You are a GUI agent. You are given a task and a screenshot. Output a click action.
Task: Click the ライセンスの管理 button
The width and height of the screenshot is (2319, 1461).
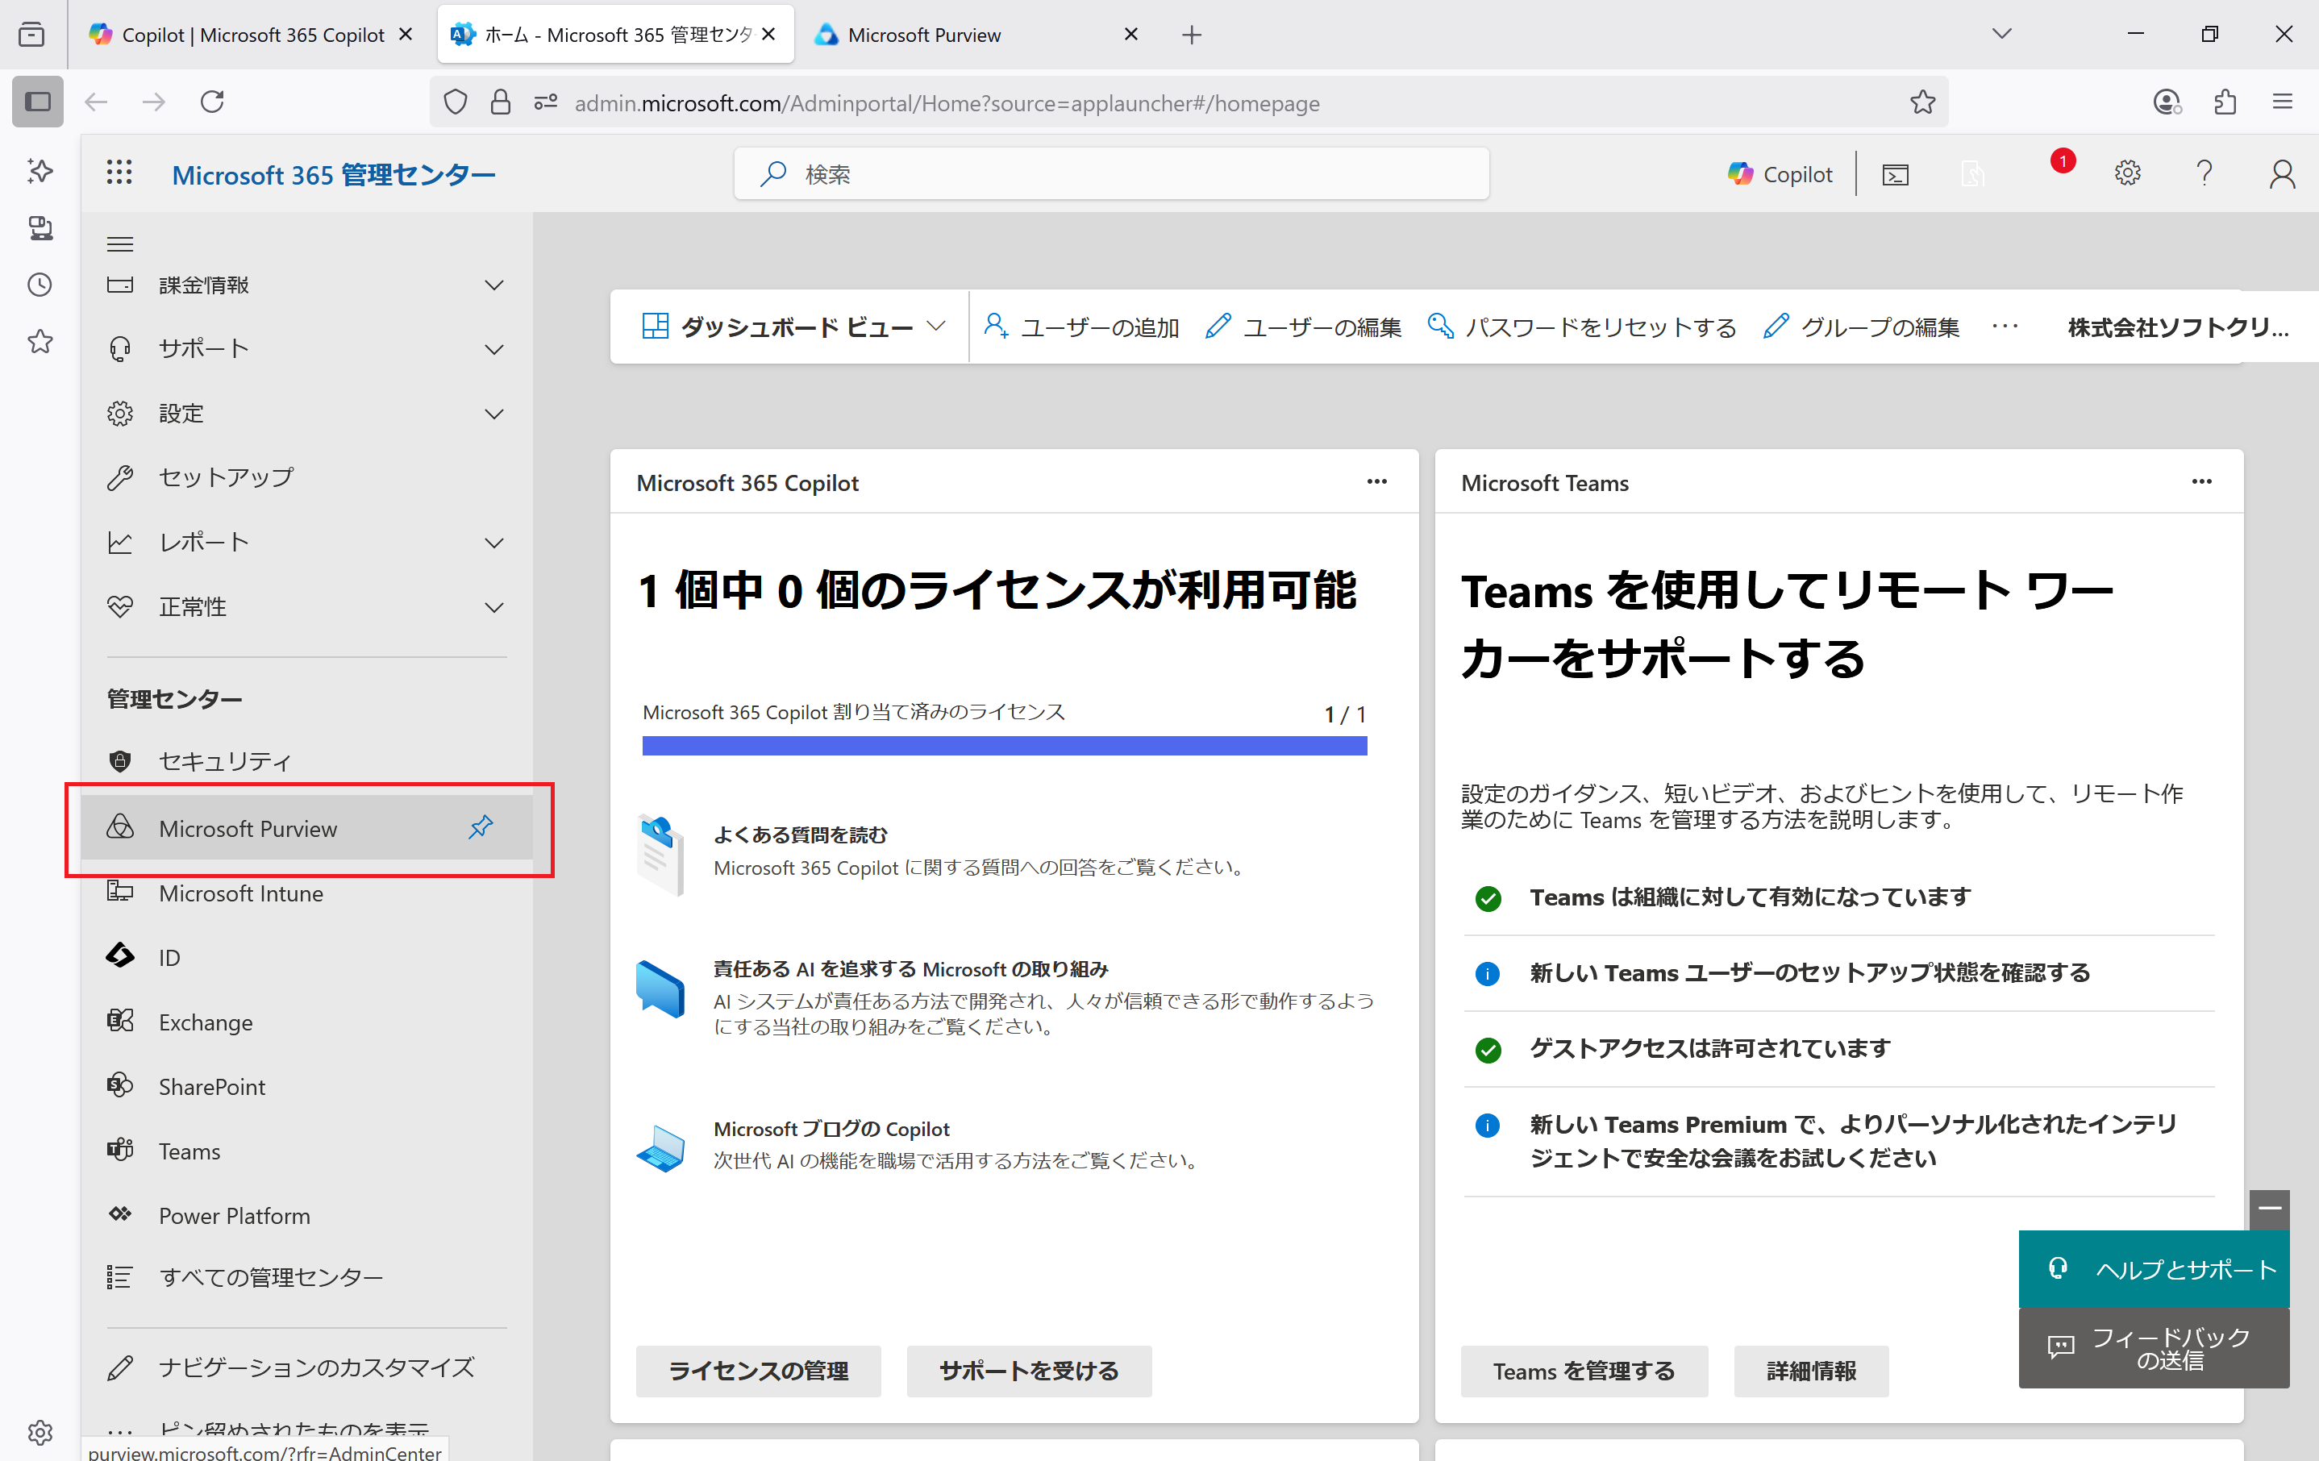[x=758, y=1371]
